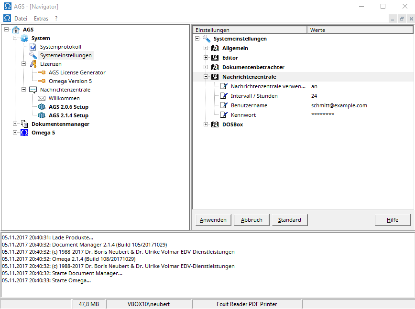The height and width of the screenshot is (309, 415).
Task: Click the Omega Version 5 key icon
Action: 42,81
